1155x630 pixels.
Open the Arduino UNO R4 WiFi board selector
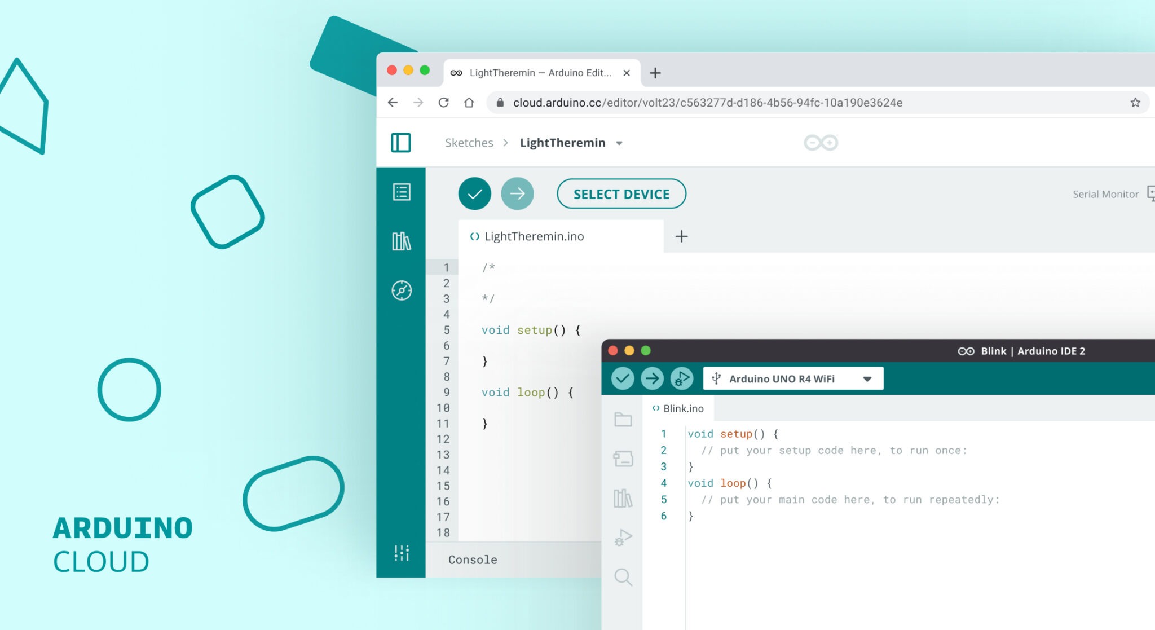tap(792, 378)
